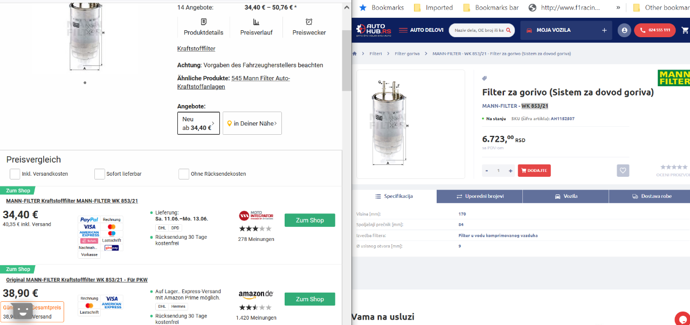The image size is (690, 325).
Task: Increase quantity with the plus stepper
Action: point(510,171)
